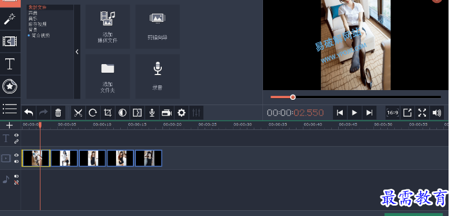Undo the last action
The height and width of the screenshot is (216, 452).
point(28,113)
